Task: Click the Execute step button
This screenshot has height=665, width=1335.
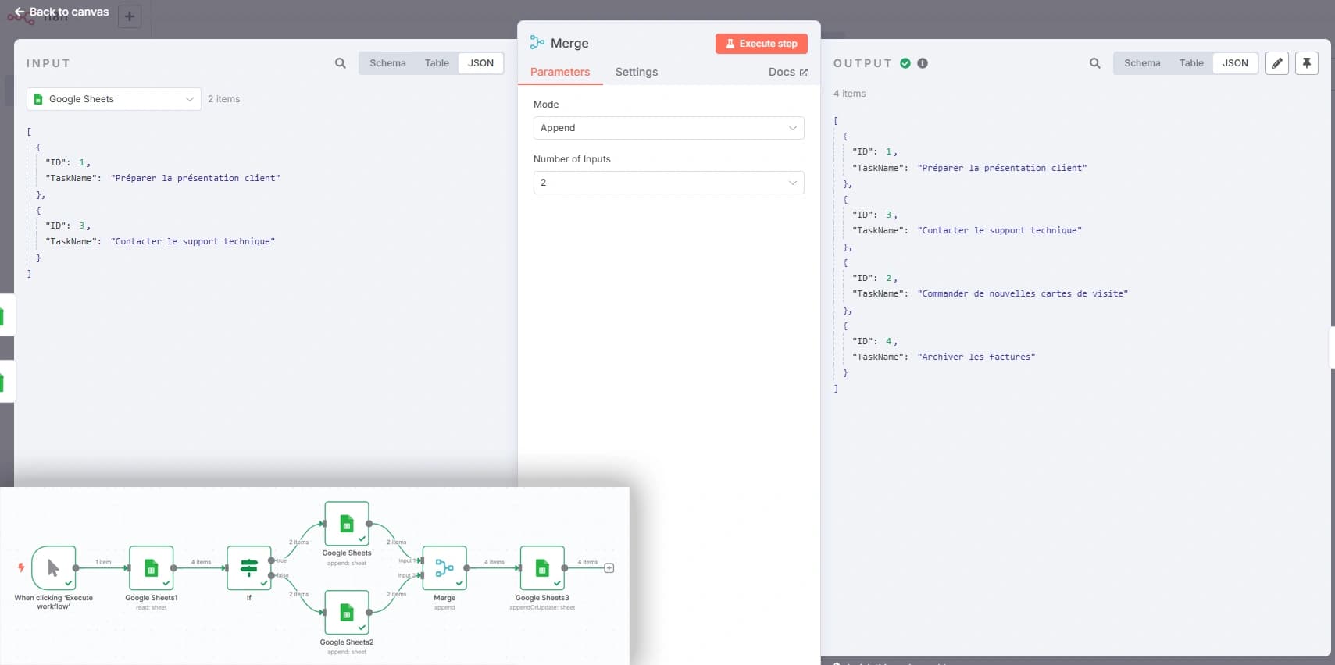Action: click(x=761, y=44)
